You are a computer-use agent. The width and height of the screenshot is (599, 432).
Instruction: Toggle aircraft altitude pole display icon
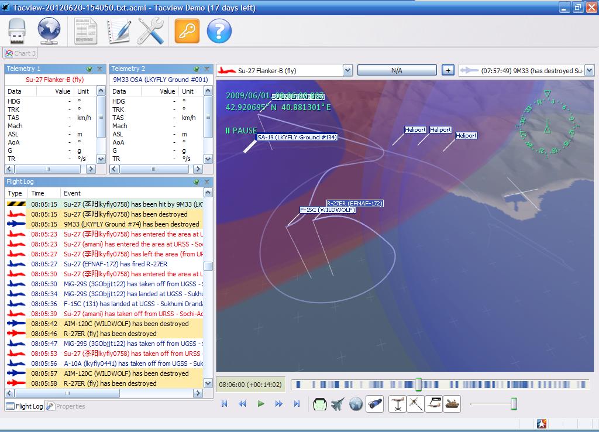pyautogui.click(x=397, y=404)
